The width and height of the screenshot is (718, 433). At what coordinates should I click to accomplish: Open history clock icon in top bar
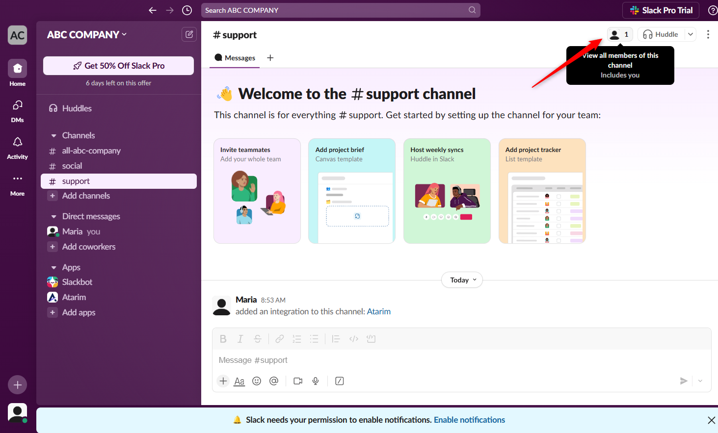point(187,10)
